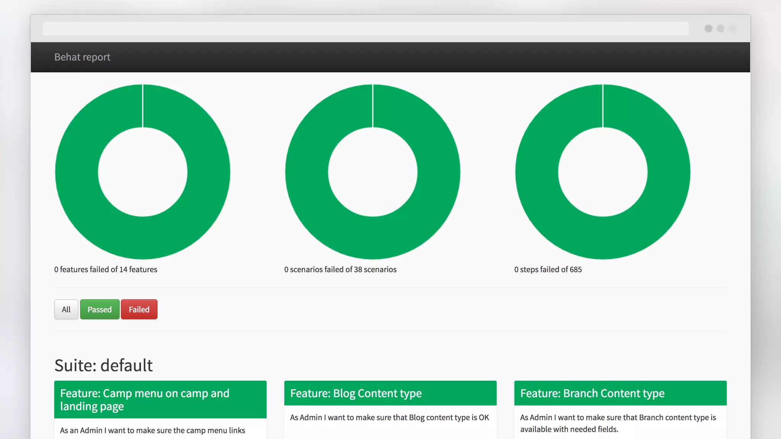Click the '0 scenarios failed of 38' caption
The height and width of the screenshot is (439, 781).
[x=340, y=269]
